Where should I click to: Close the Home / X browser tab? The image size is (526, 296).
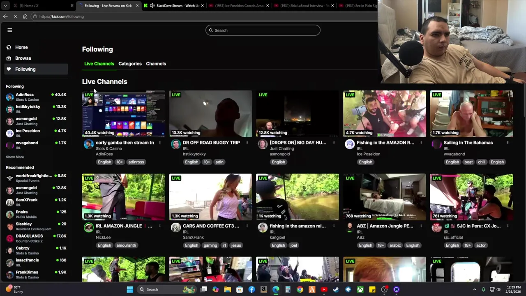pos(72,6)
